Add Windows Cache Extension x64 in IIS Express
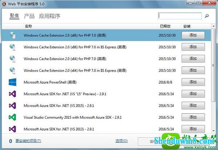This screenshot has width=218, height=150. [193, 70]
